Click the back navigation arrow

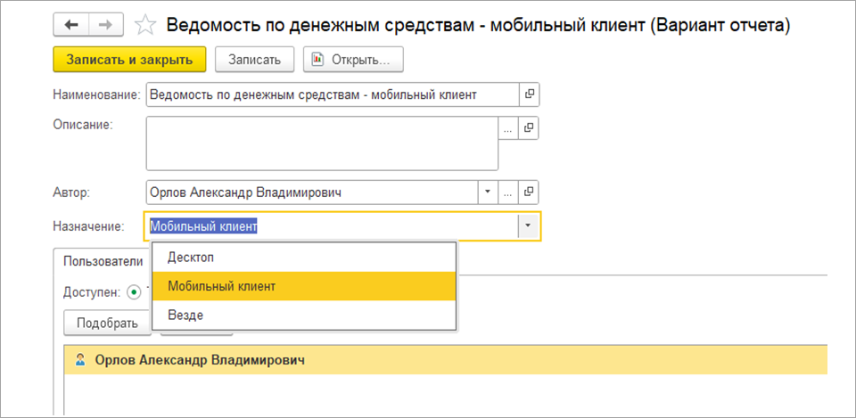(70, 27)
